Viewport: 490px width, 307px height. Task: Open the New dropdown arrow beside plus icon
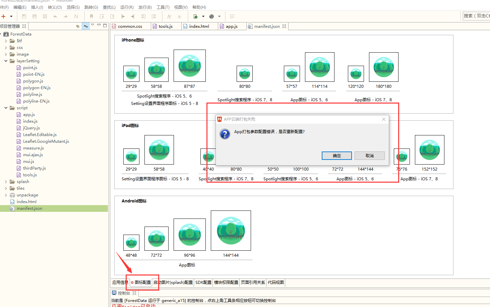(x=11, y=16)
